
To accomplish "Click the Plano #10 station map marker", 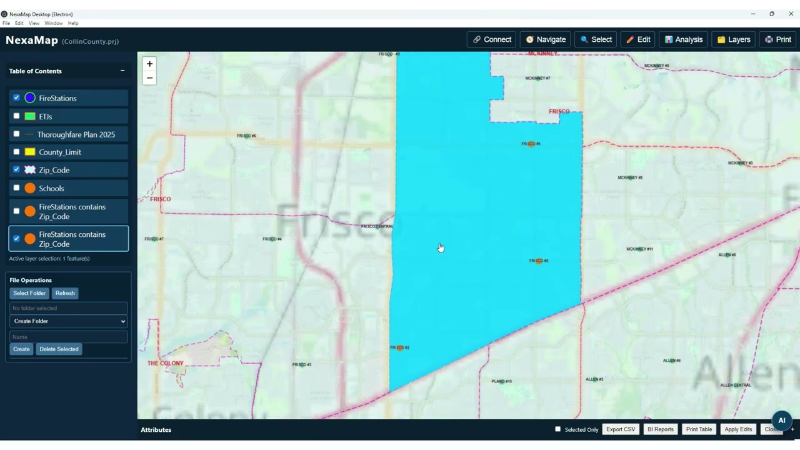I will [502, 381].
